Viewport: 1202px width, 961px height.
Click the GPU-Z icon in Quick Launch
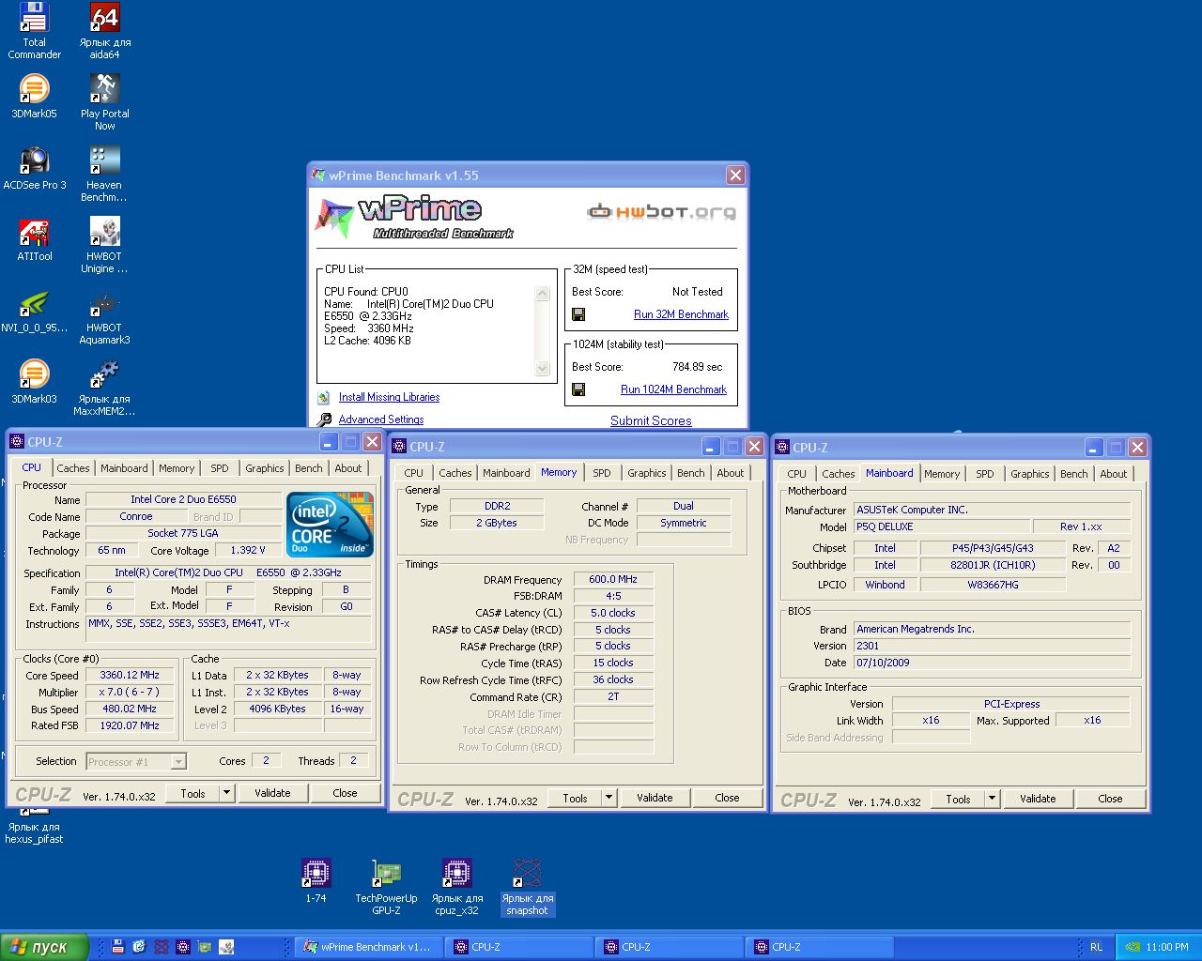pyautogui.click(x=204, y=947)
